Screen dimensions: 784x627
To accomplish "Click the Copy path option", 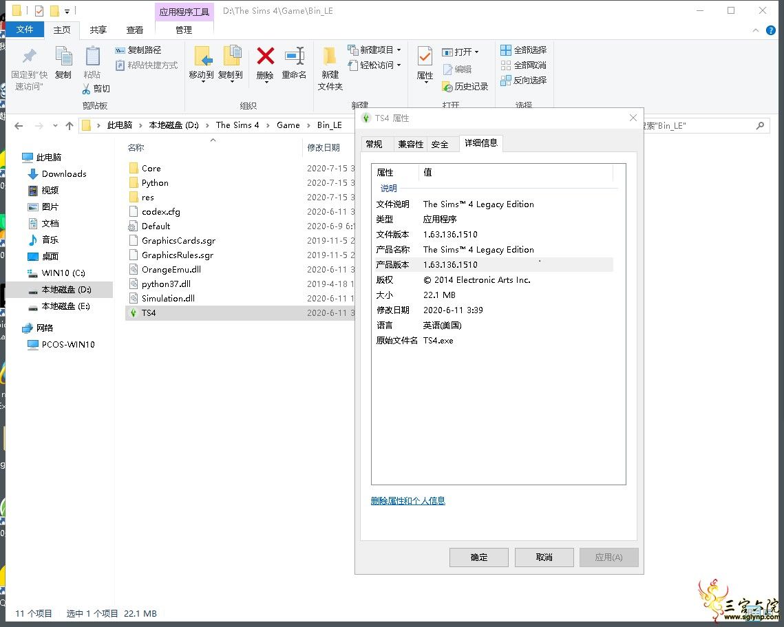I will pos(138,50).
